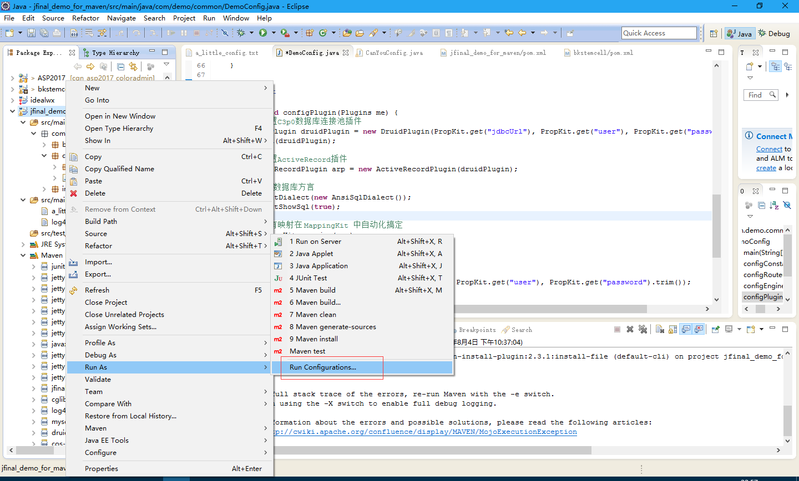Switch to Debug perspective button
Screen dimensions: 799x481
point(774,33)
